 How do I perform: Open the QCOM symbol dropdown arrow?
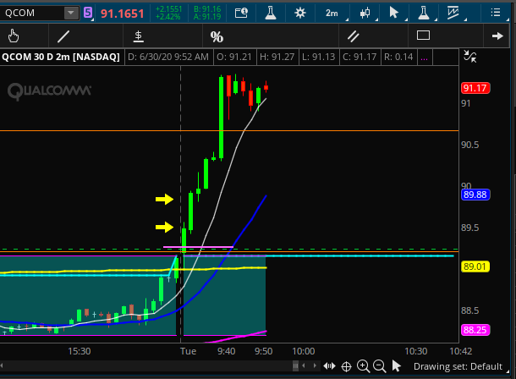[x=71, y=14]
